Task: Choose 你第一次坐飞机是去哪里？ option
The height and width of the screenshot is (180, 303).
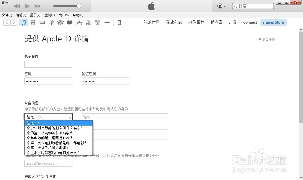Action: pyautogui.click(x=58, y=148)
